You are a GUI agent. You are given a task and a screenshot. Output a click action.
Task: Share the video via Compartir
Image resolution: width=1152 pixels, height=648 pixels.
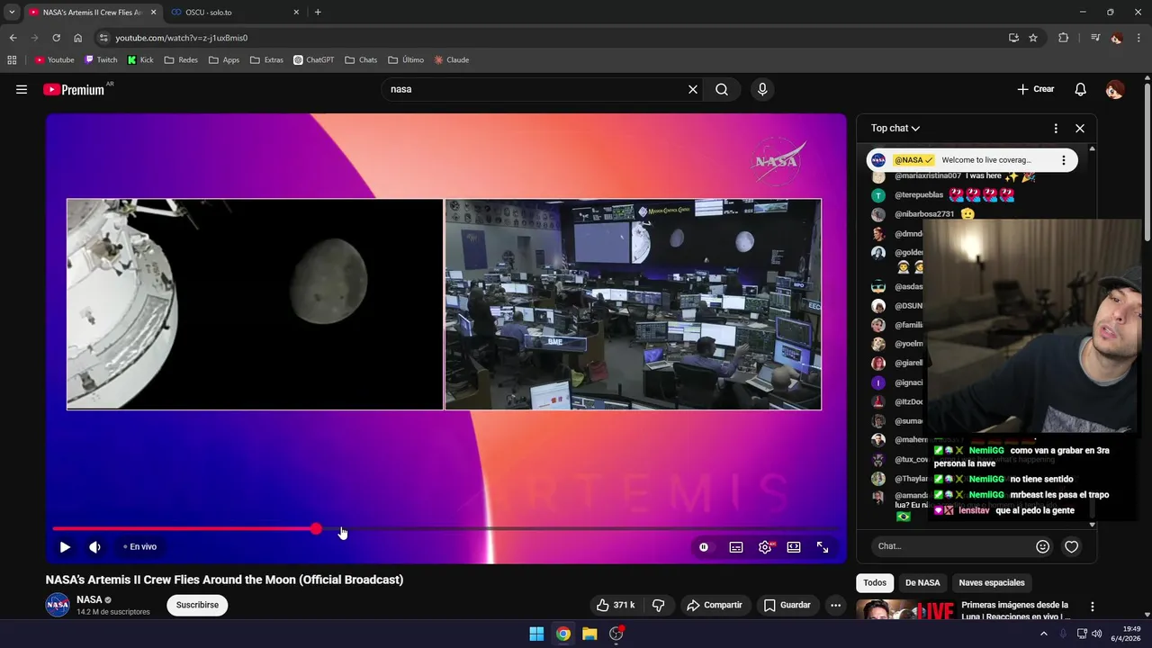715,605
